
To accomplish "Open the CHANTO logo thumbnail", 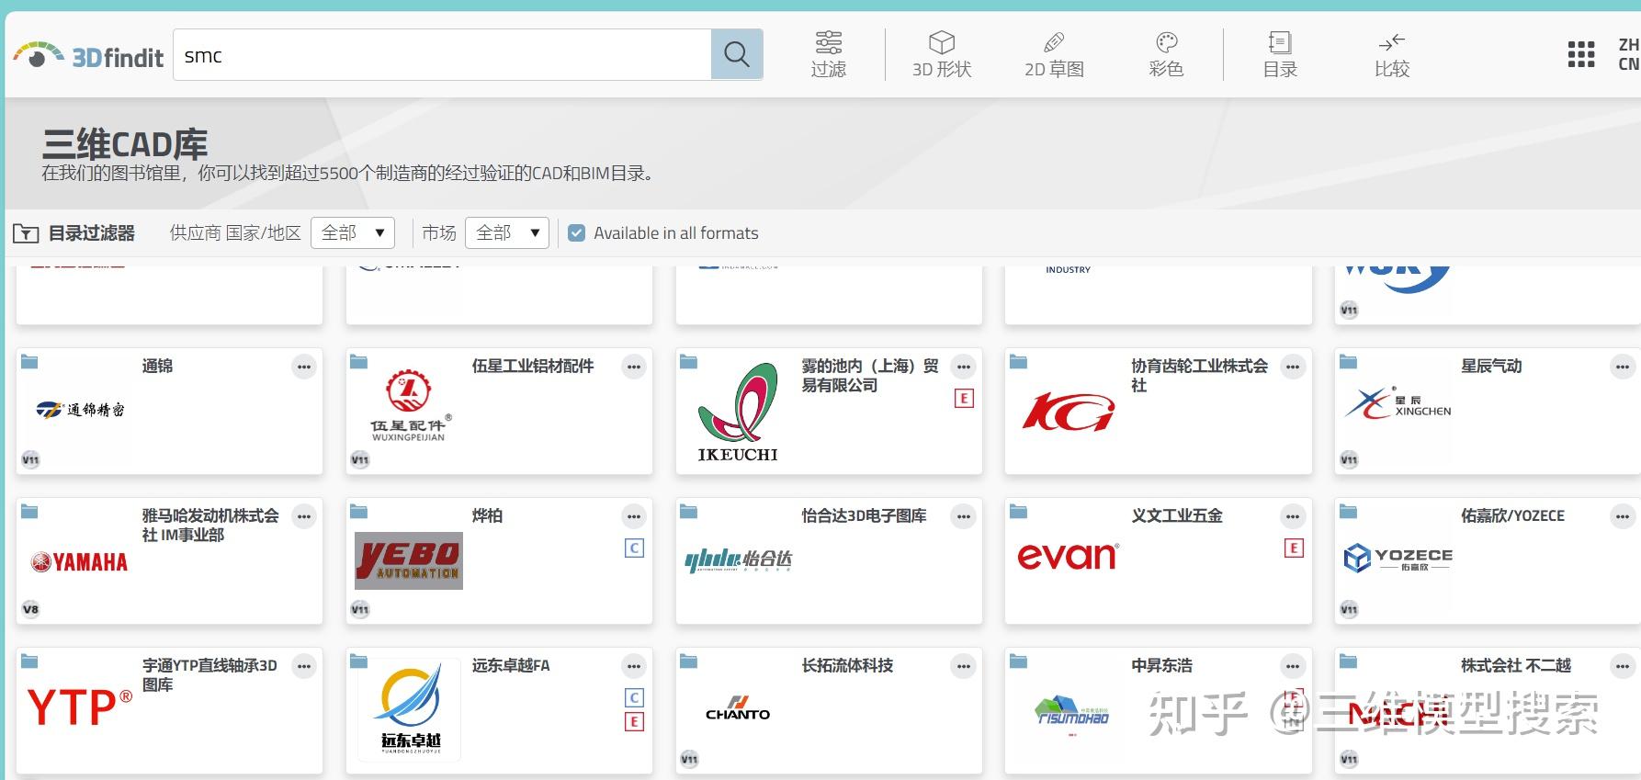I will coord(738,707).
